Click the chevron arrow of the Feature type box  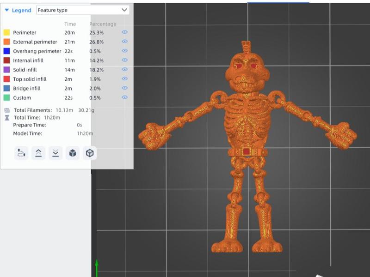click(x=124, y=10)
